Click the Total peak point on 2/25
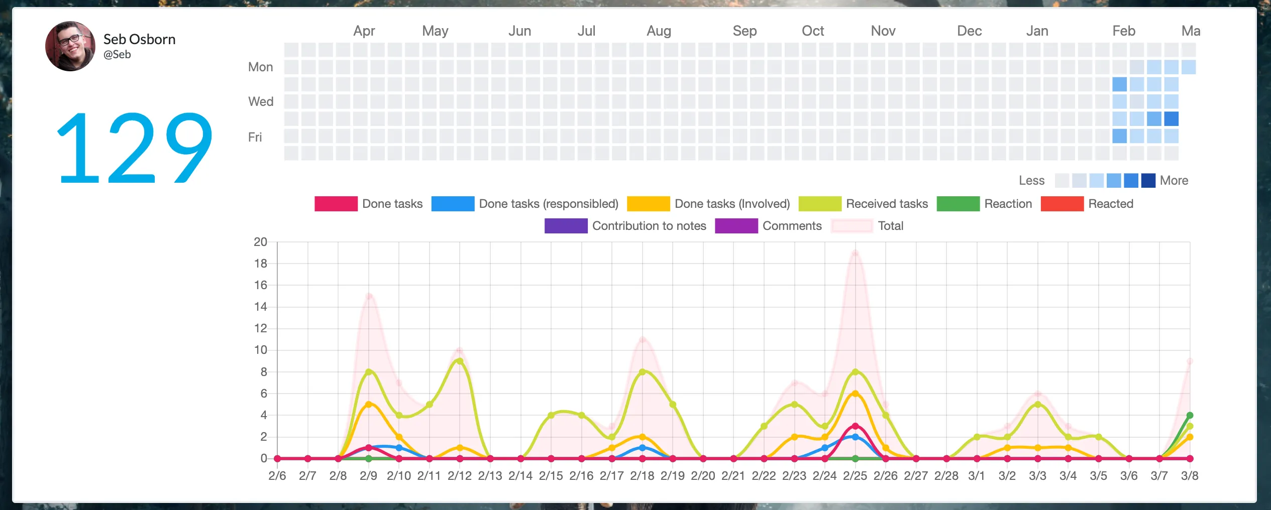1271x510 pixels. [855, 253]
